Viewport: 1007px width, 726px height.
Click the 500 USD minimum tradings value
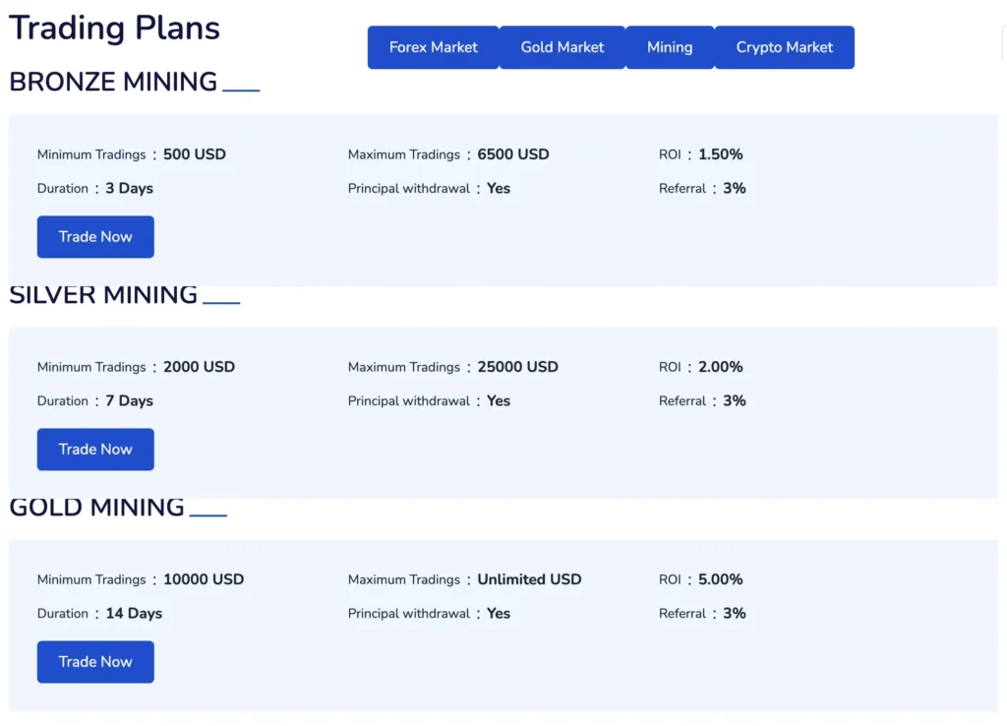(x=195, y=154)
